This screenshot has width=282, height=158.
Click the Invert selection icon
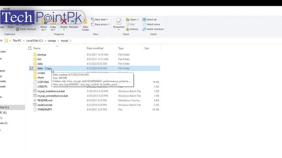pos(144,29)
